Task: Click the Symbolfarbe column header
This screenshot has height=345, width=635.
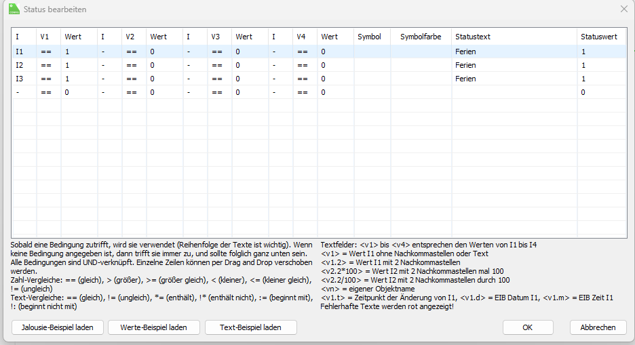Action: click(x=421, y=37)
